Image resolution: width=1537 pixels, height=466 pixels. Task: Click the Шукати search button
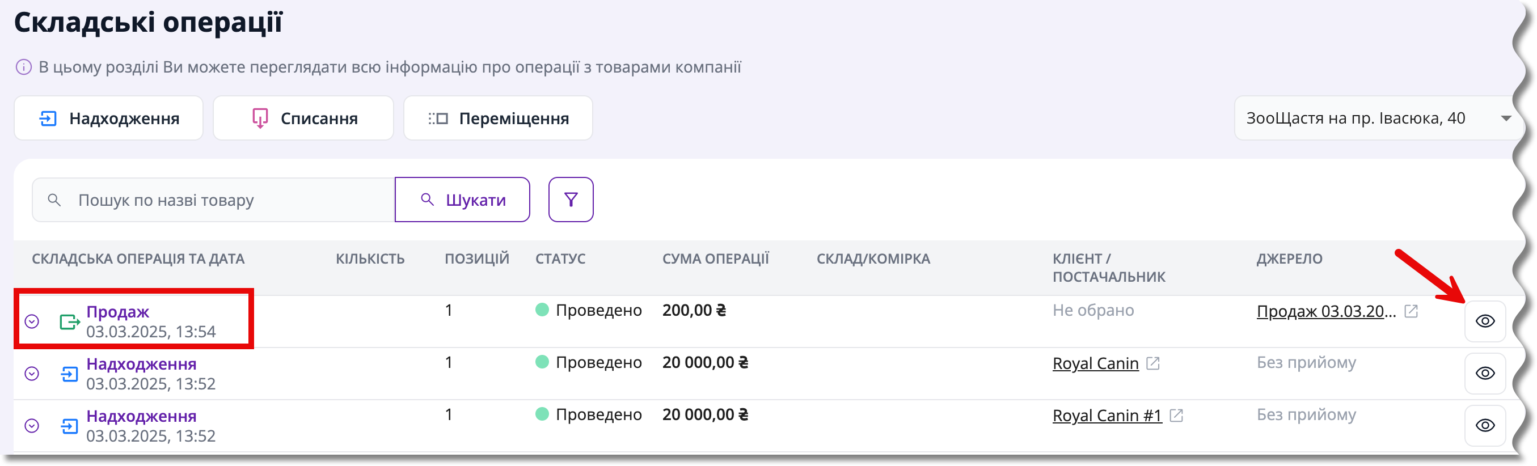click(462, 200)
